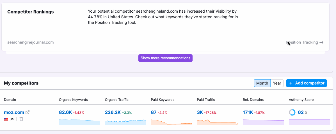Viewport: 336px width, 134px height.
Task: Open the 171K referring domains value
Action: tap(248, 112)
